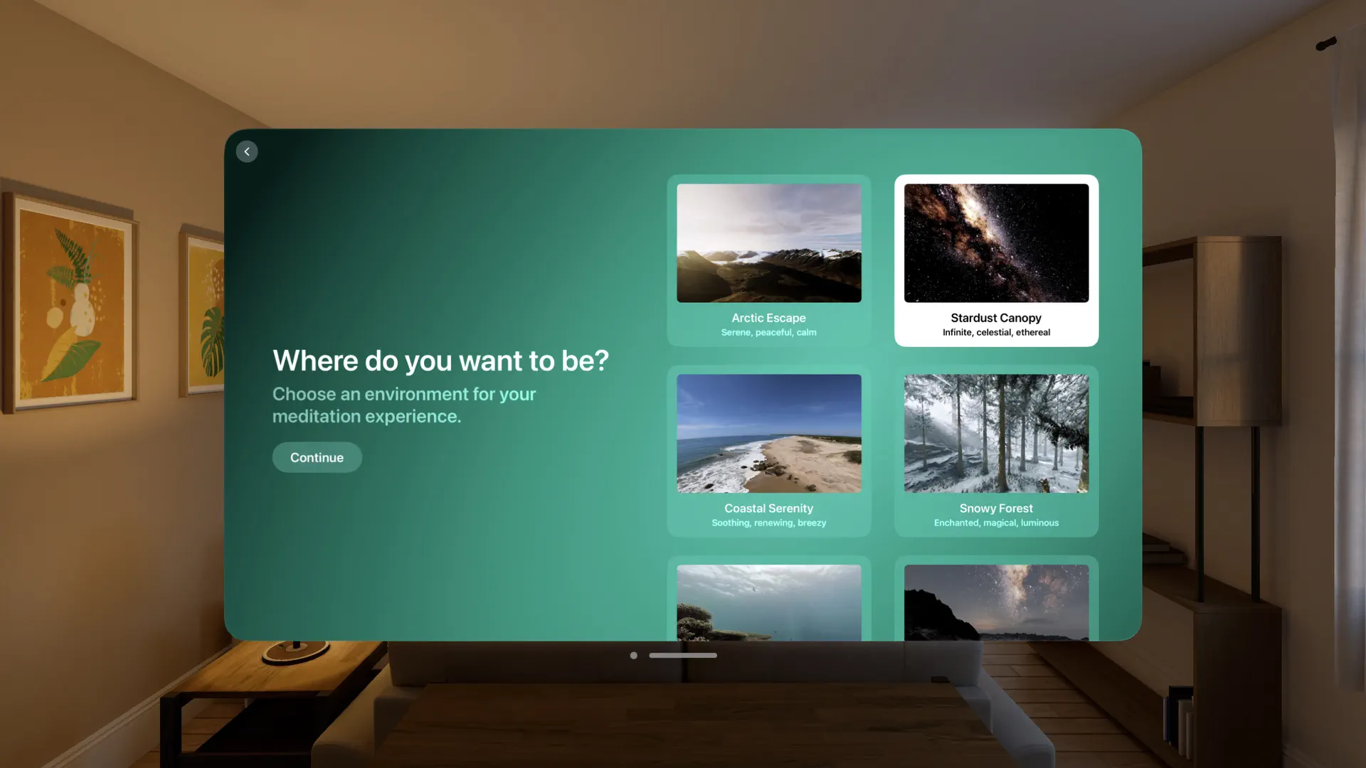Click the 'Arctic Escape' title label
Viewport: 1366px width, 768px height.
pyautogui.click(x=768, y=318)
